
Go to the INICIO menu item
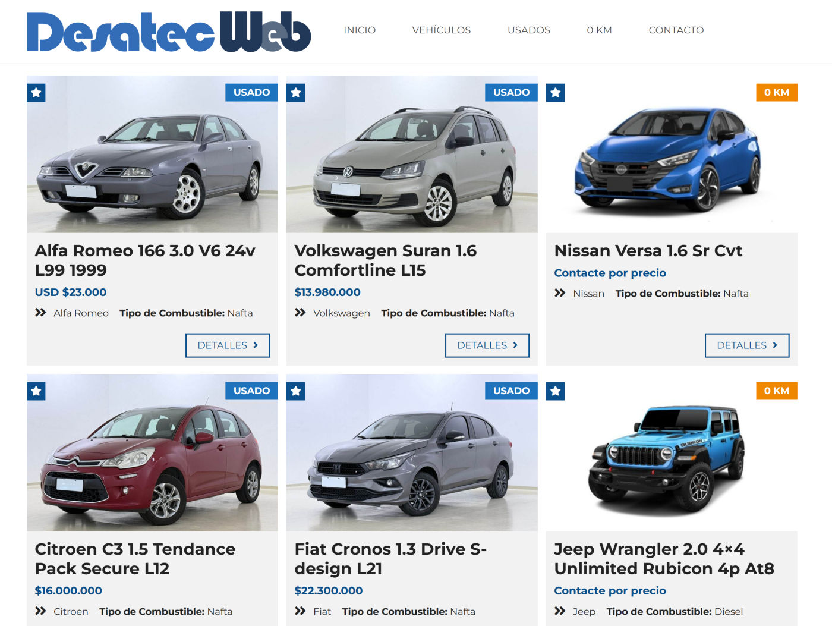click(360, 30)
